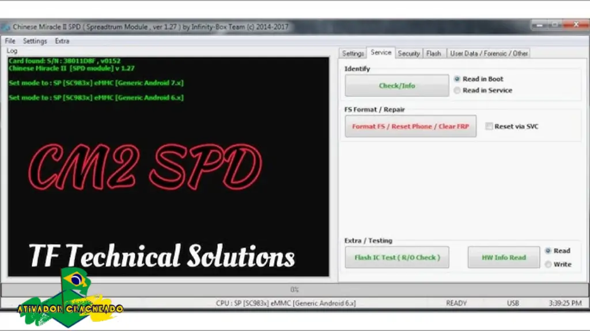Switch to the Security tab
Image resolution: width=590 pixels, height=331 pixels.
pyautogui.click(x=409, y=53)
